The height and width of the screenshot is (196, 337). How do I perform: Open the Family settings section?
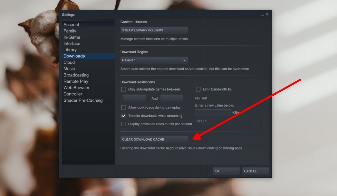click(70, 31)
